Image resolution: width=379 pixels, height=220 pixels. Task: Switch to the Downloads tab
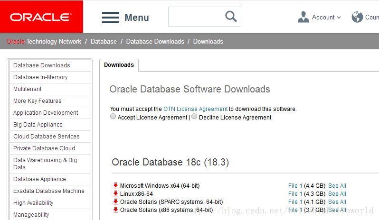click(x=119, y=65)
